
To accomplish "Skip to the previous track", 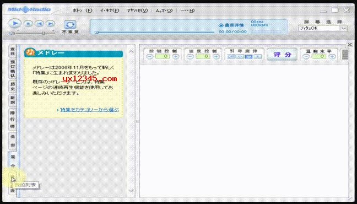I will pyautogui.click(x=39, y=24).
